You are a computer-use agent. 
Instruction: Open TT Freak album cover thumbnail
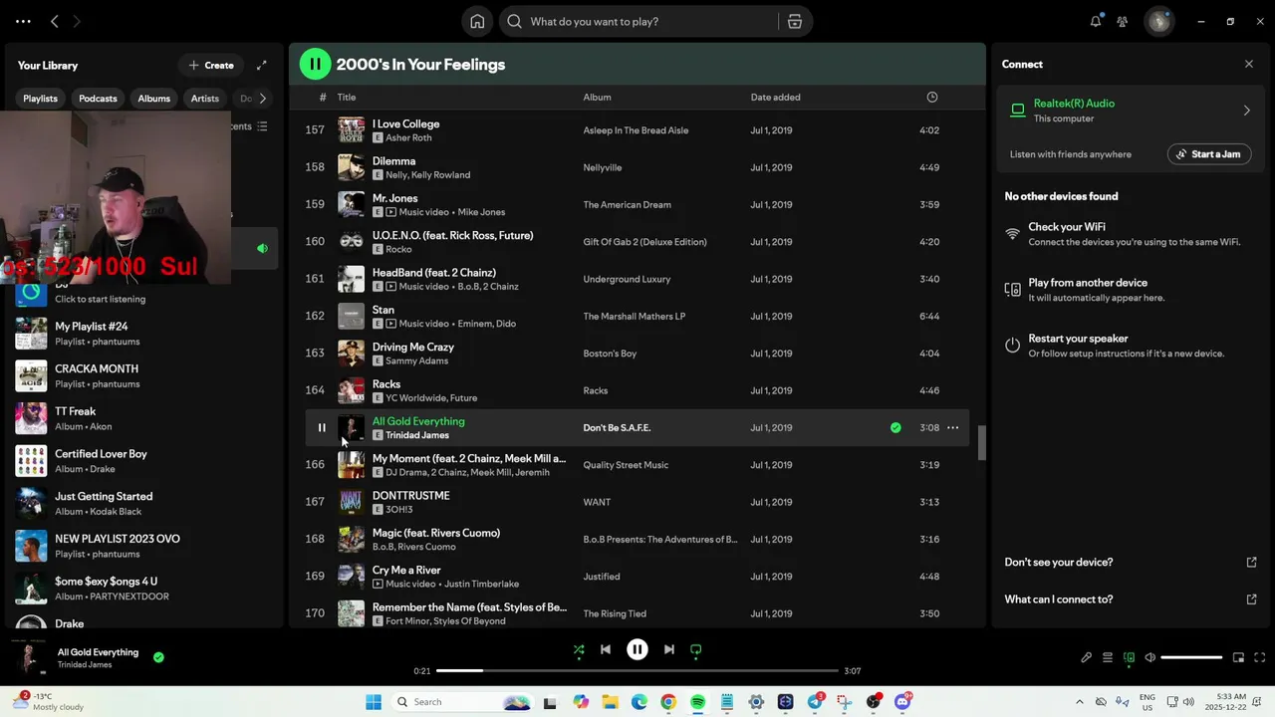coord(31,418)
